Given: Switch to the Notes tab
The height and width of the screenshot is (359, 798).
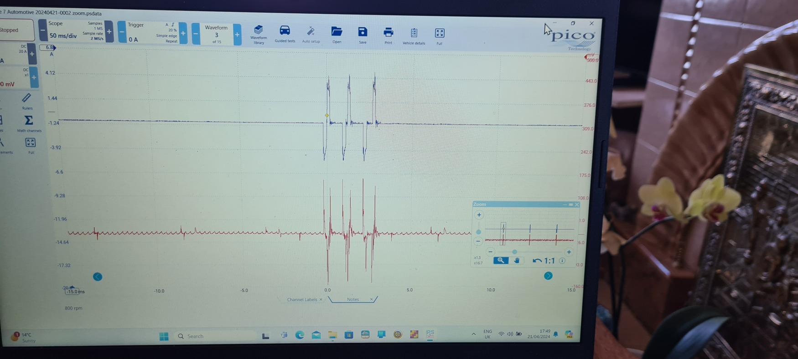Looking at the screenshot, I should (x=353, y=299).
